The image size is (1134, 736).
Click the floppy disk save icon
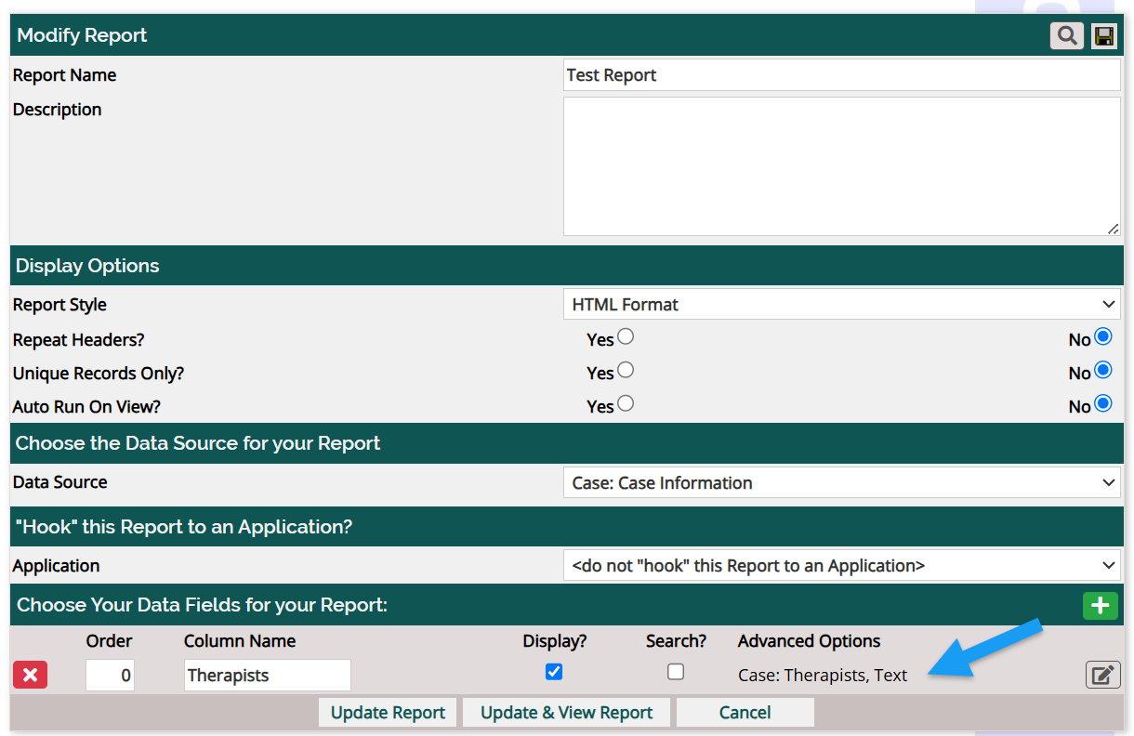click(x=1104, y=35)
